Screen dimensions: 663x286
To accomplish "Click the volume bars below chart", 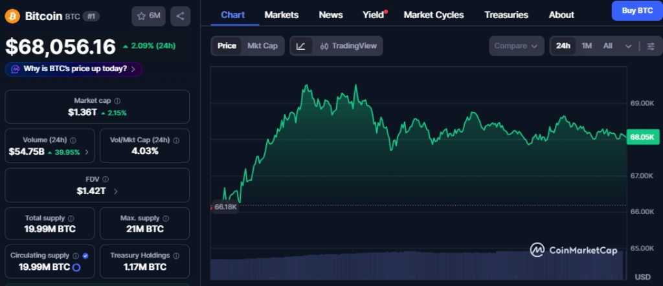I will (x=418, y=265).
